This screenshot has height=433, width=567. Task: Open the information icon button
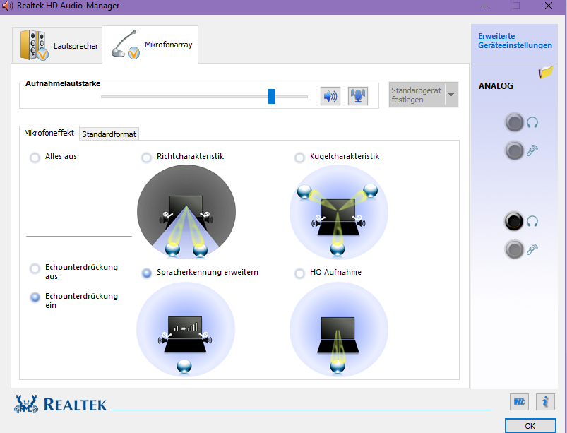[545, 402]
